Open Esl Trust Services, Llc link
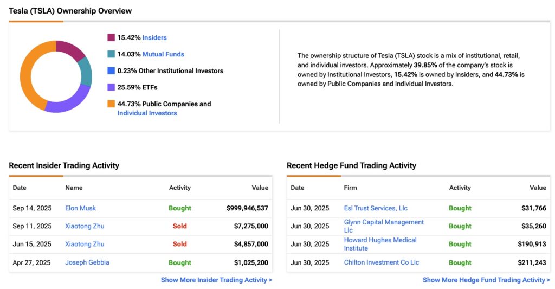The height and width of the screenshot is (289, 555). click(376, 208)
